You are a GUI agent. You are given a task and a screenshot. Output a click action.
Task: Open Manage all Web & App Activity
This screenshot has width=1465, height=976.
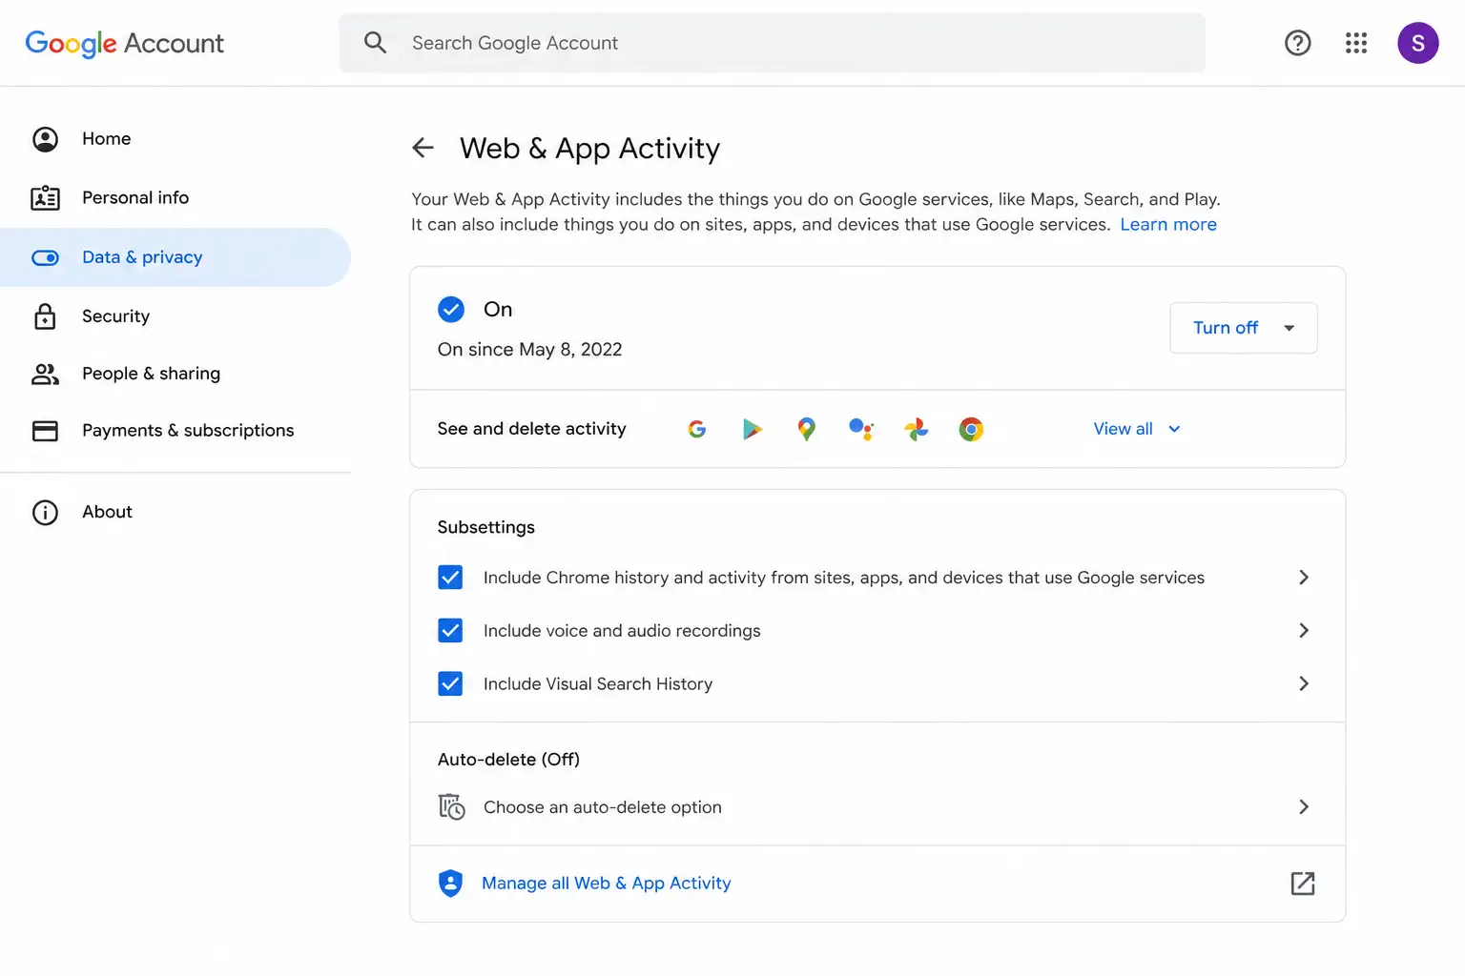[x=606, y=884]
